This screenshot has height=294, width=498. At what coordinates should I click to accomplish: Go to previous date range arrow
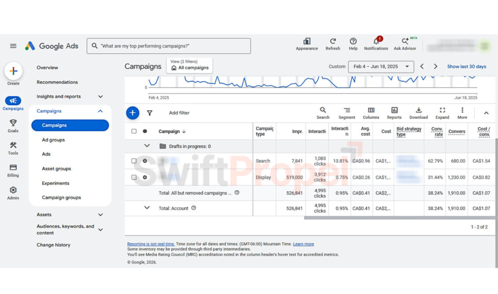pyautogui.click(x=422, y=66)
